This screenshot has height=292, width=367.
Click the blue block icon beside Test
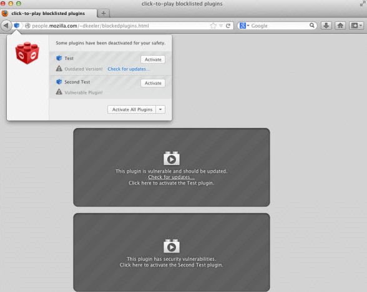(59, 58)
